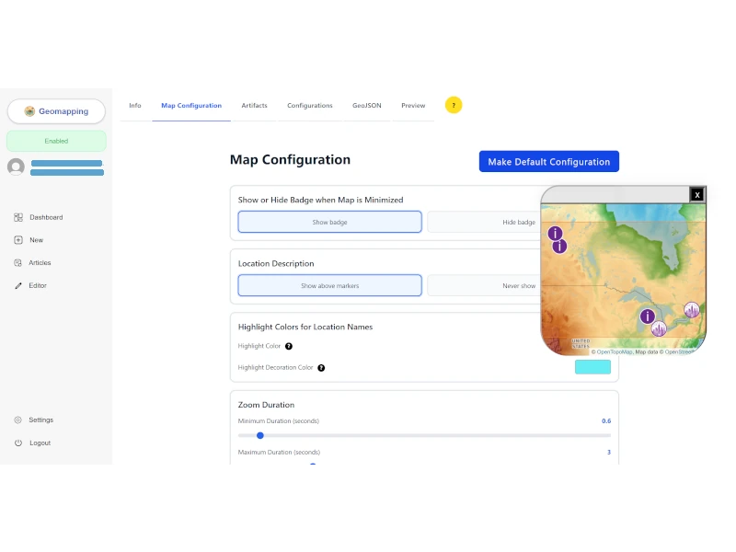Pick the cyan Highlight Decoration Color swatch

tap(592, 367)
